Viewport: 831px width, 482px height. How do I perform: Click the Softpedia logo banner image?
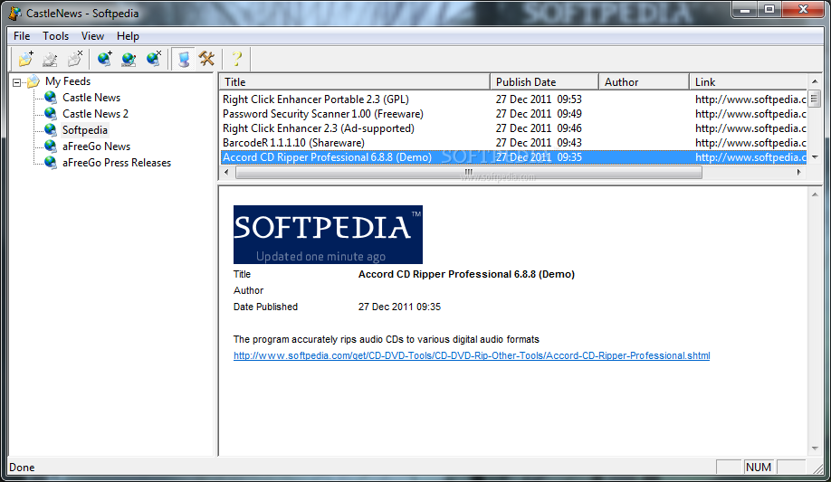(328, 234)
